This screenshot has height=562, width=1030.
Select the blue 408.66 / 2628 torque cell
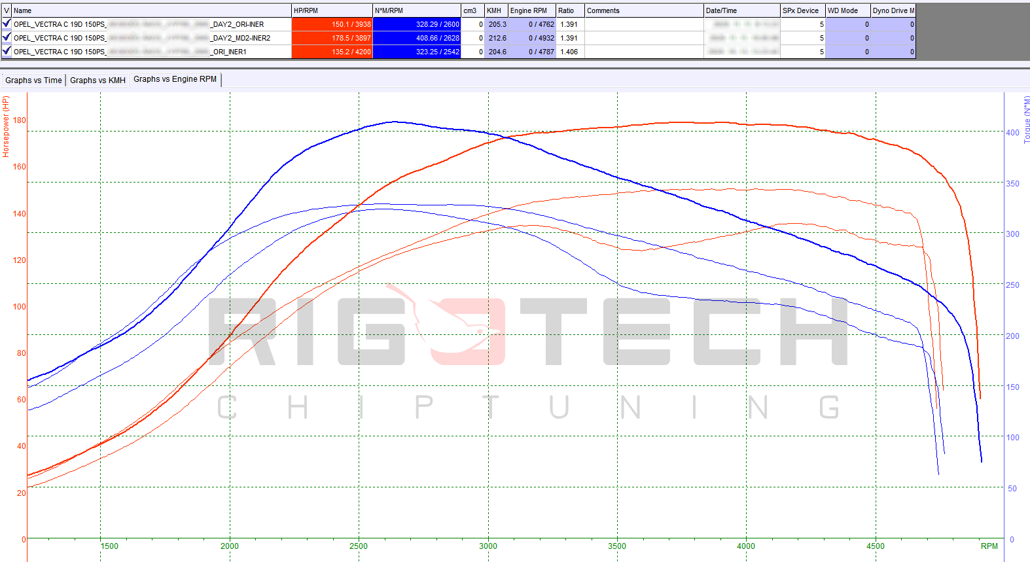417,38
